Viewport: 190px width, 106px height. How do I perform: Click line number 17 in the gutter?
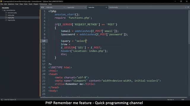click(x=44, y=64)
